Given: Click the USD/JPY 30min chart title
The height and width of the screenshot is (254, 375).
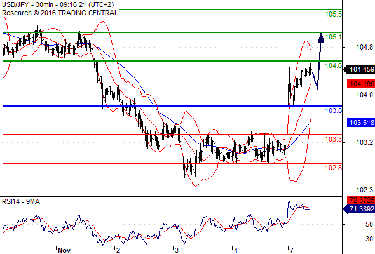Looking at the screenshot, I should click(x=58, y=4).
